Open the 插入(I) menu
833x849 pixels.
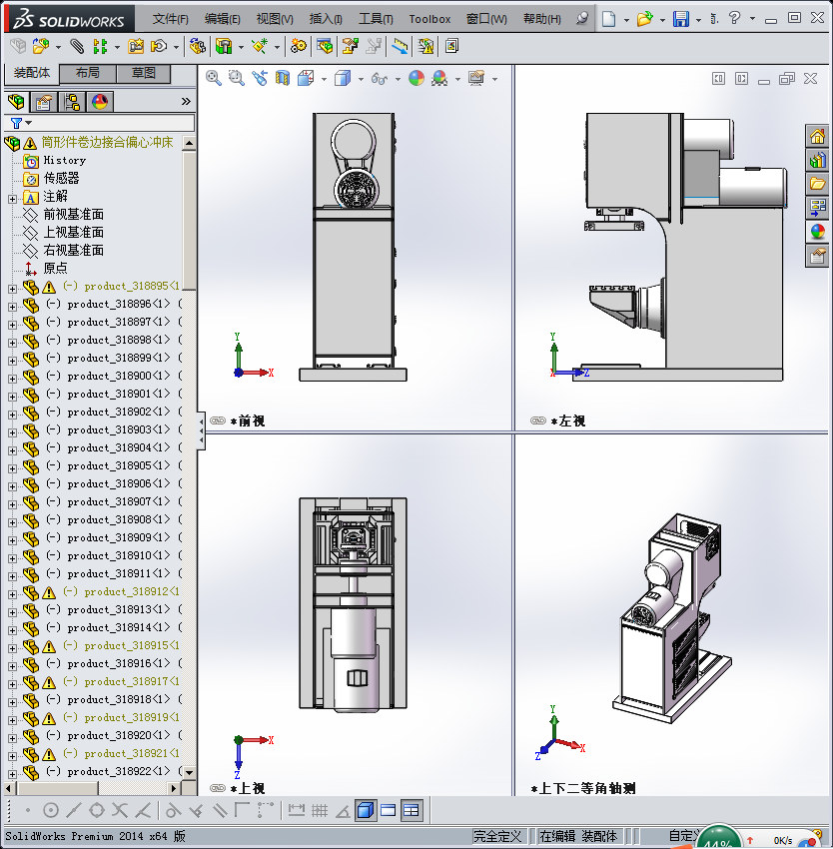click(x=326, y=19)
